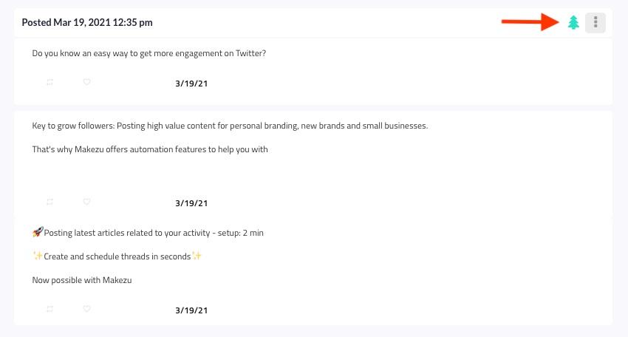Like the tweet about Makezu automation features
The width and height of the screenshot is (628, 337).
(x=86, y=202)
